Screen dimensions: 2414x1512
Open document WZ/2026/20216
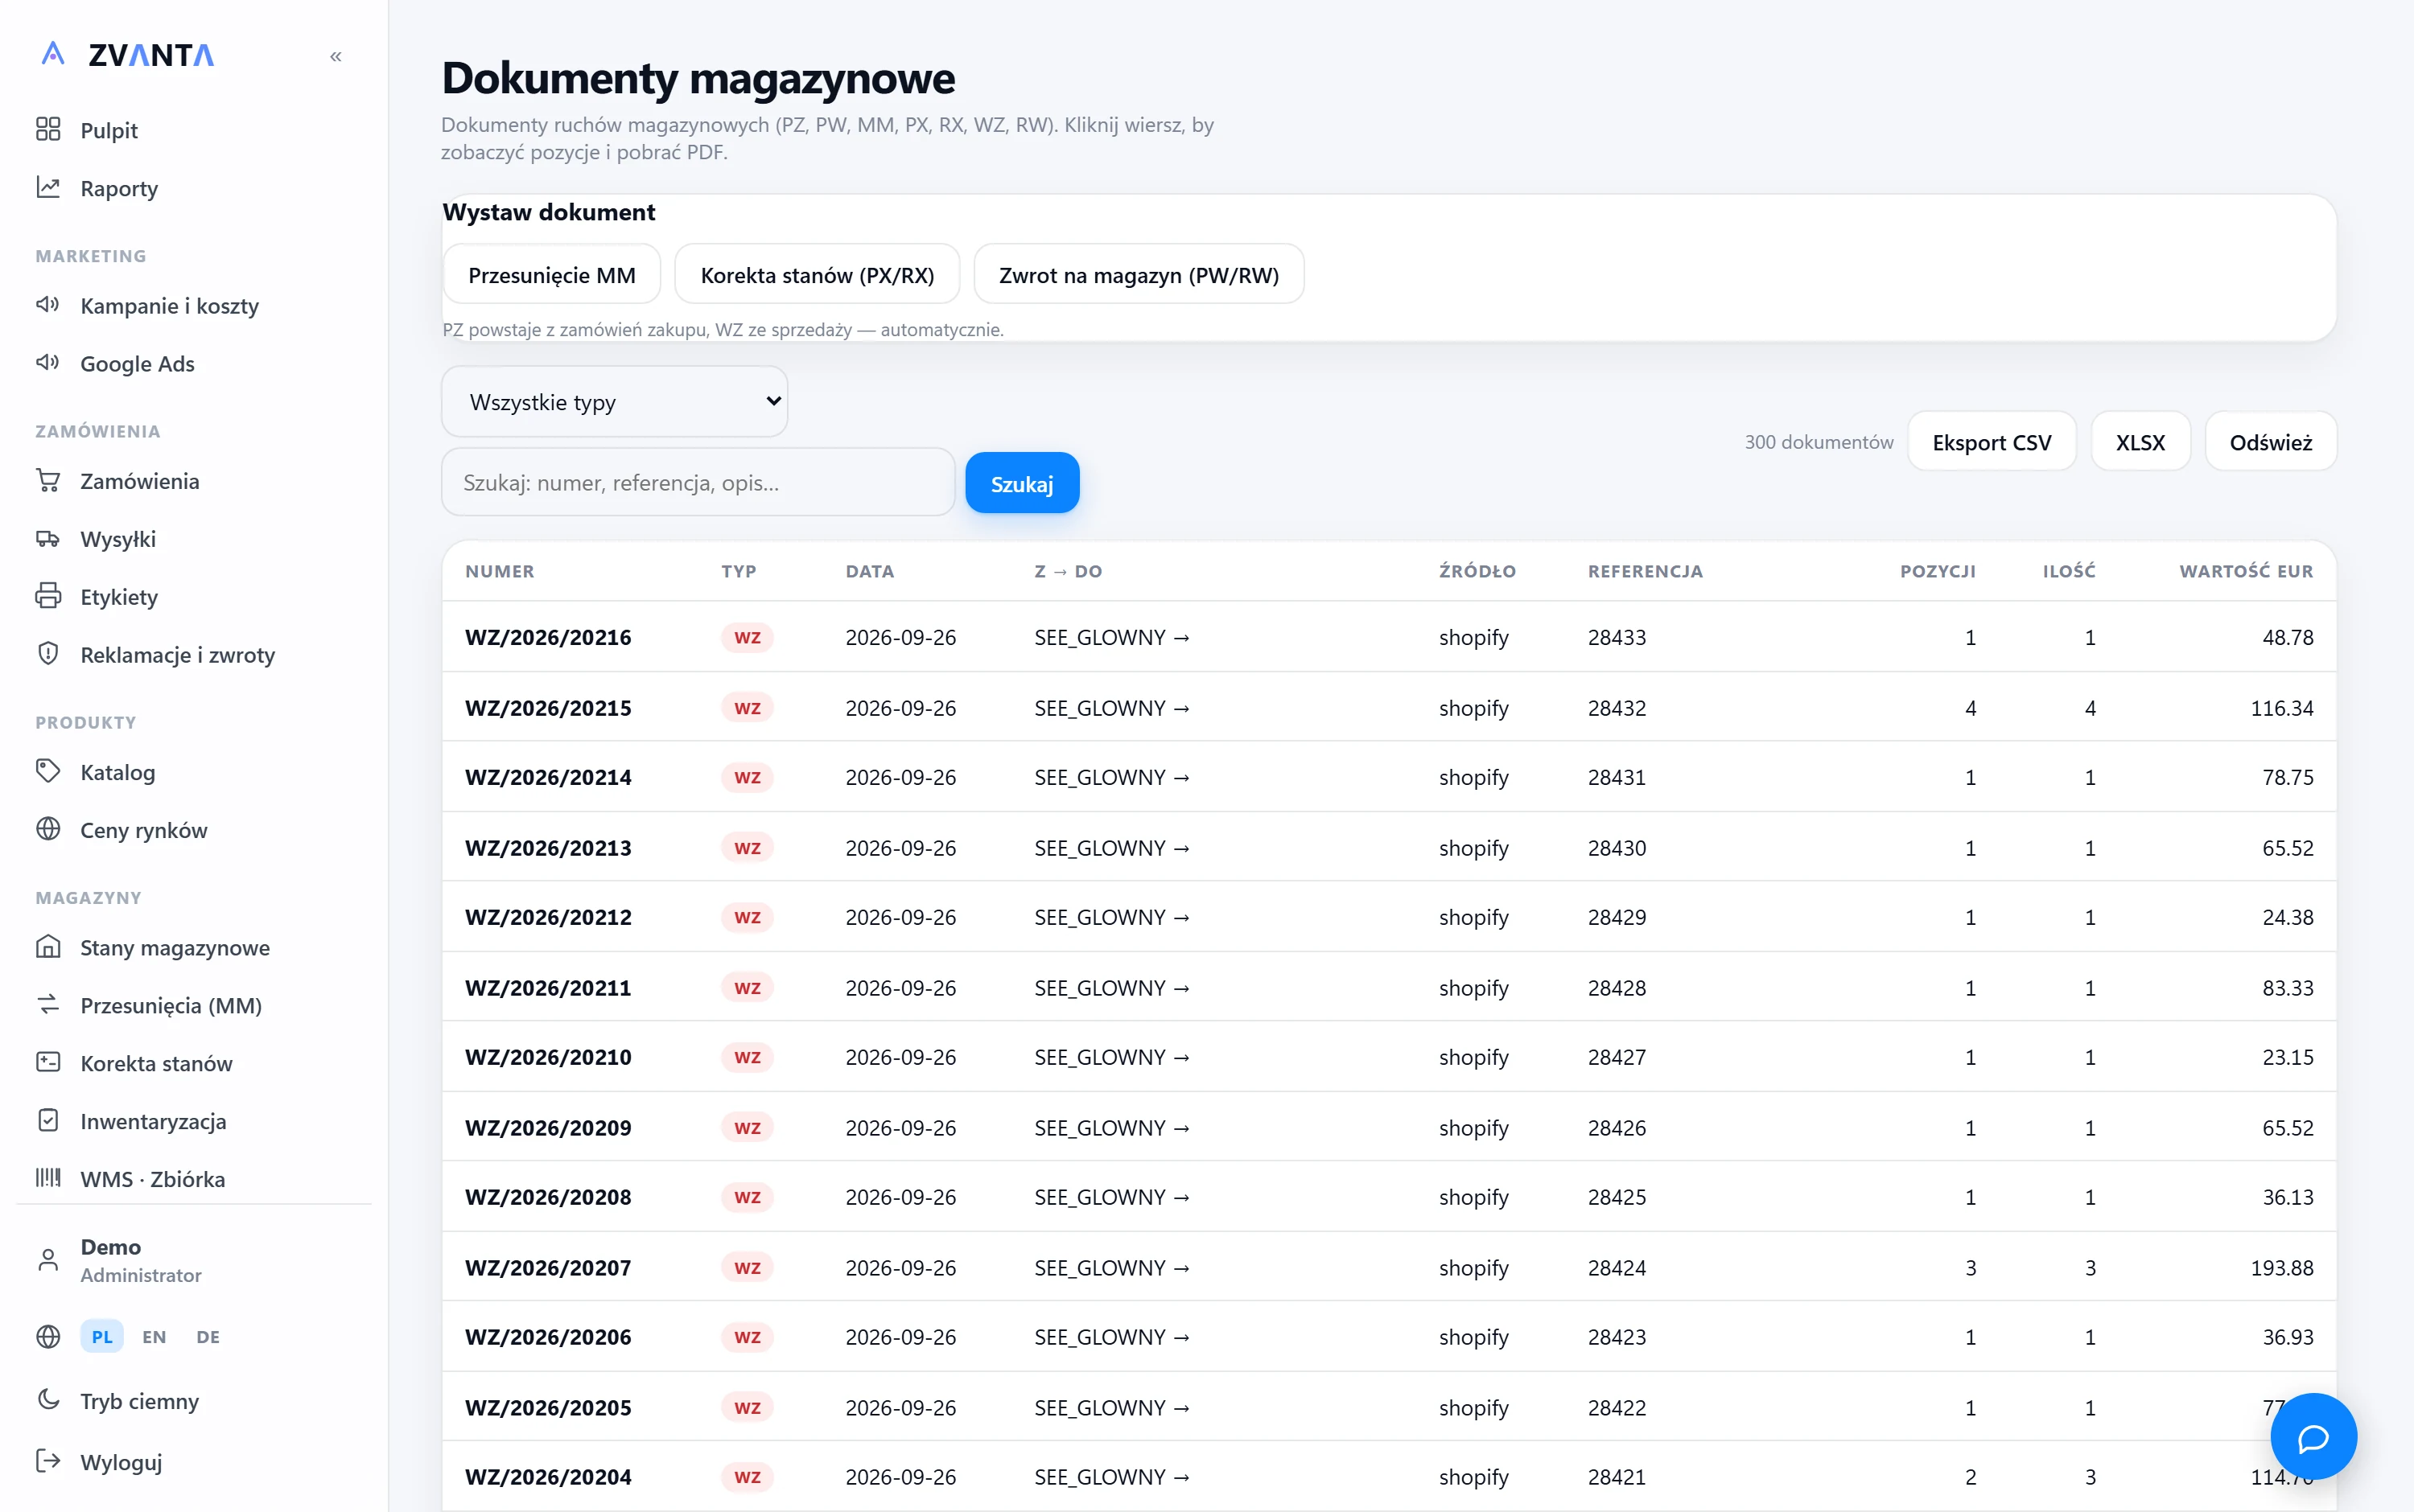[x=1389, y=637]
